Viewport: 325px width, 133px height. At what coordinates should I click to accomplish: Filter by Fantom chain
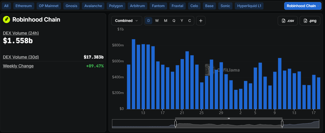click(158, 6)
